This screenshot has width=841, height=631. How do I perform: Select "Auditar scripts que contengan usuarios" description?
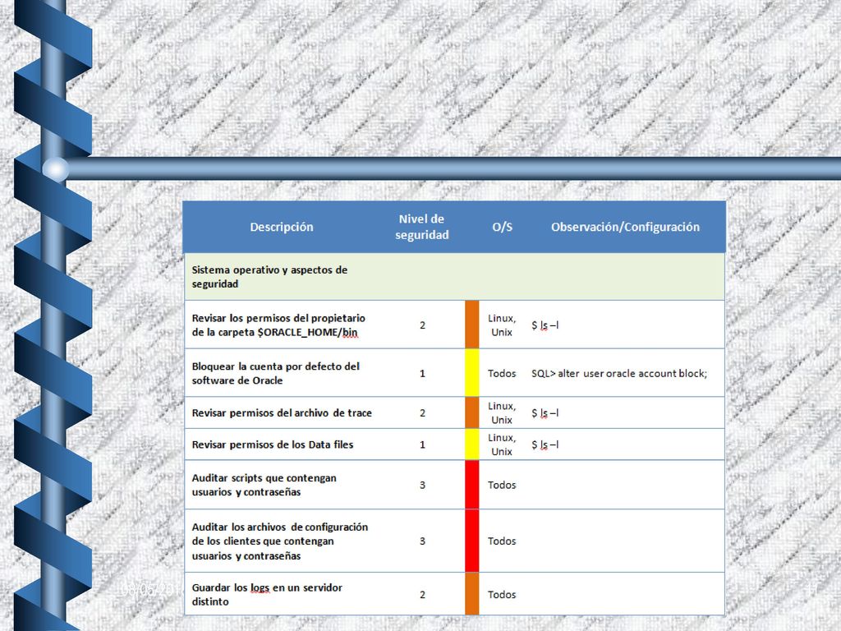click(x=264, y=485)
